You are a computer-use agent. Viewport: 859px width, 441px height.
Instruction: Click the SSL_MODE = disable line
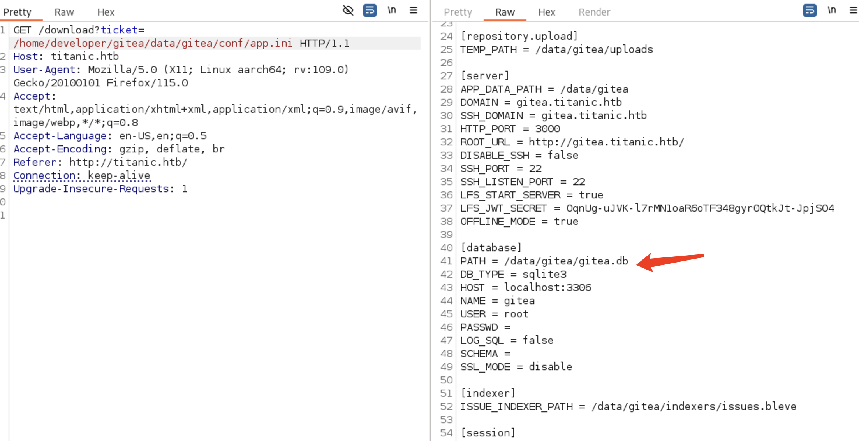[x=516, y=367]
